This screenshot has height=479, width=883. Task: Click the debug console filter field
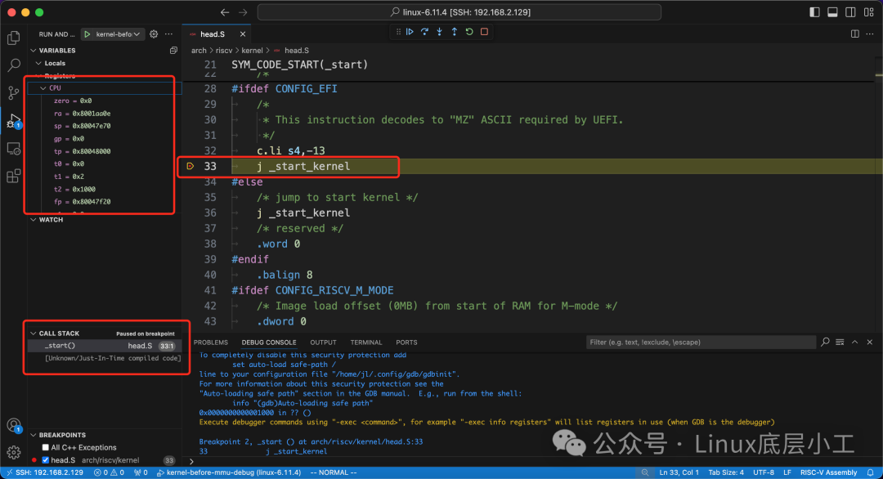pos(701,342)
